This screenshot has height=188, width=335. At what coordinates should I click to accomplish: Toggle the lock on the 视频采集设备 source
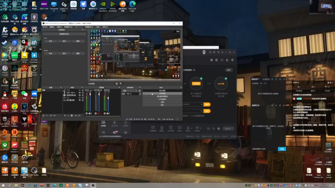(82, 95)
